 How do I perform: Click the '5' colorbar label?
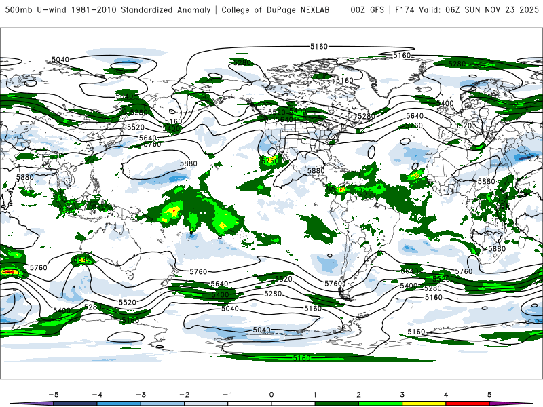[489, 395]
